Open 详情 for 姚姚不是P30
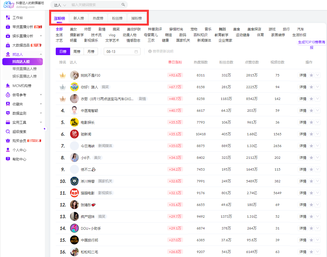This screenshot has width=327, height=257. (303, 75)
